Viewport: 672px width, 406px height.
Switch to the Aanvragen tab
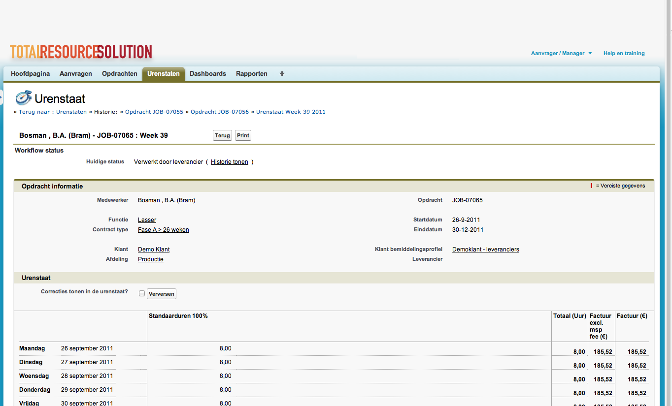[76, 74]
